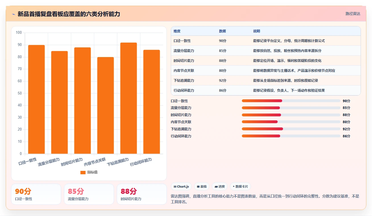Click the 下钻追溯能力 x-axis label

point(118,162)
